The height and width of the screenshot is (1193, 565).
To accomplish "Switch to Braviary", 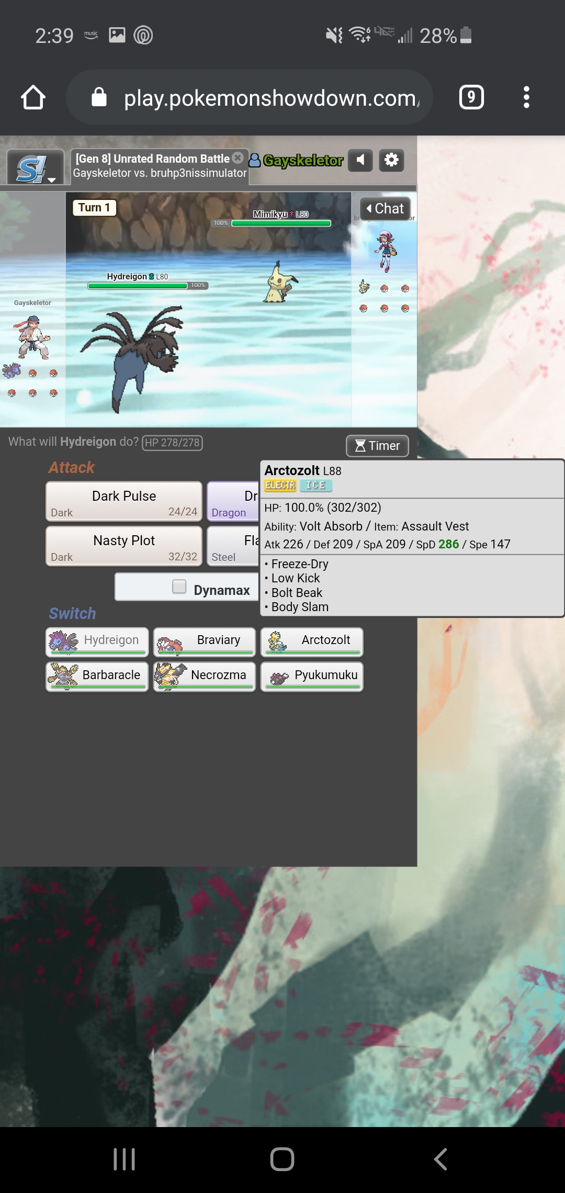I will [x=205, y=642].
